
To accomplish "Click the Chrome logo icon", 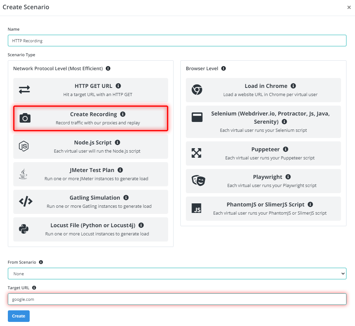I will point(197,90).
